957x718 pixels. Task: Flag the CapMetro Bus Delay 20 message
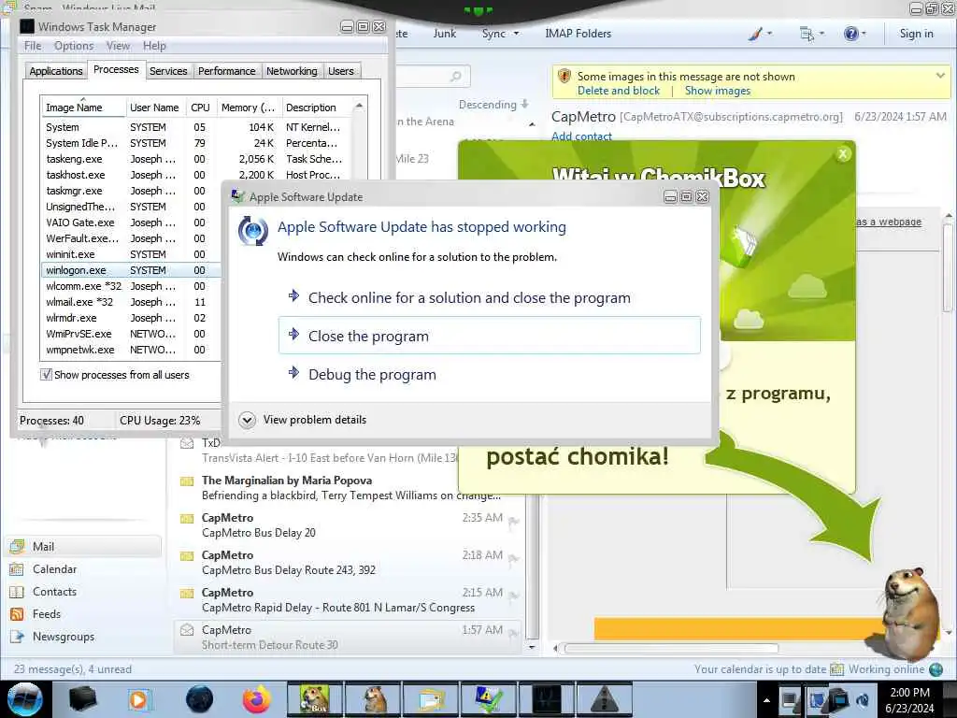(x=513, y=522)
